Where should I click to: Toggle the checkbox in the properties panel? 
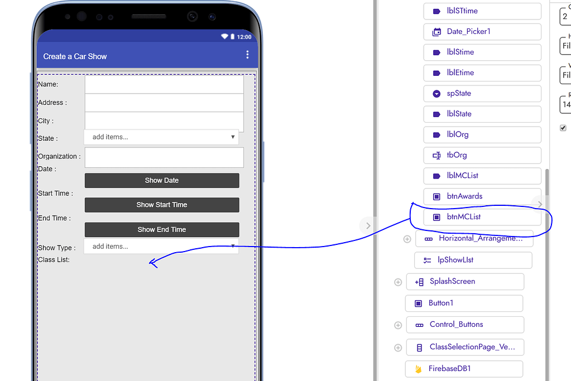563,128
